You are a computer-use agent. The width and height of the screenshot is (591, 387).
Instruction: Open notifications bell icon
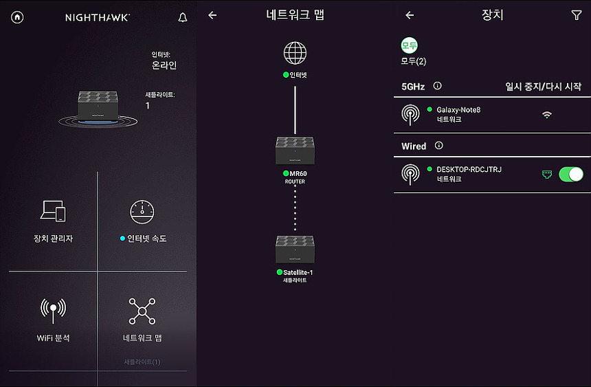[183, 17]
